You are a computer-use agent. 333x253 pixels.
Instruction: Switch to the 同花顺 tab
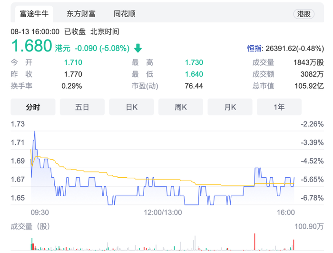point(125,14)
